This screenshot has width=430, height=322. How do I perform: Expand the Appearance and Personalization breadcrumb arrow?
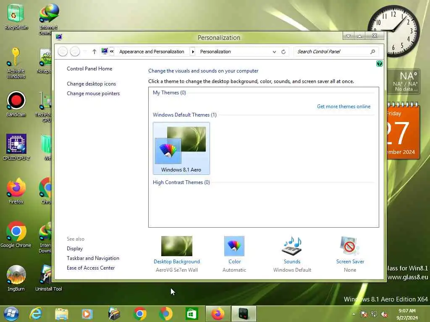[192, 52]
